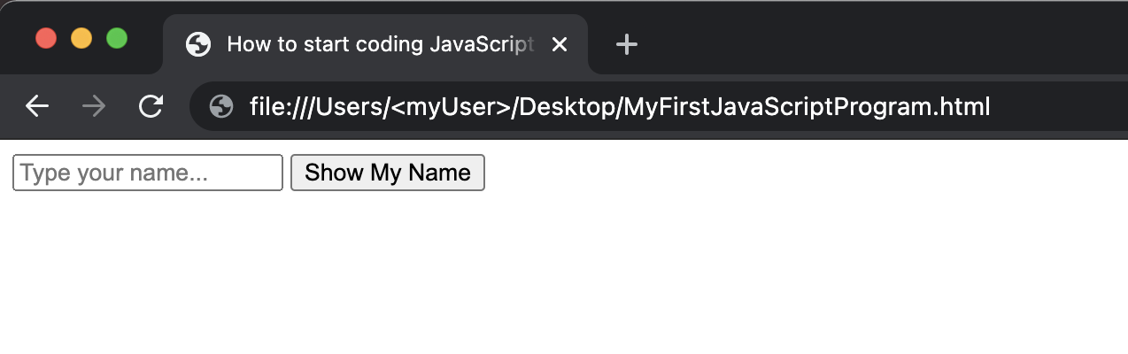Focus the "Type your name..." text field

[147, 173]
